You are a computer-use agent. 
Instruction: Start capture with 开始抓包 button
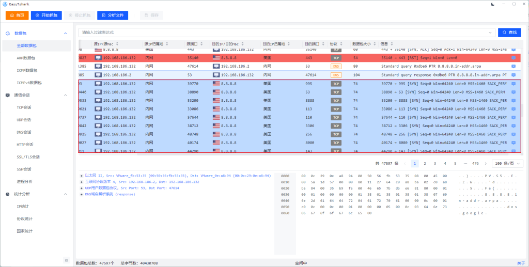(x=46, y=15)
